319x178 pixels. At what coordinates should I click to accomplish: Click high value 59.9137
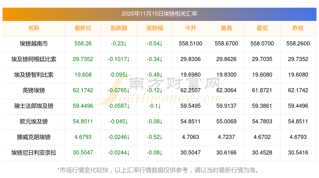tap(226, 106)
